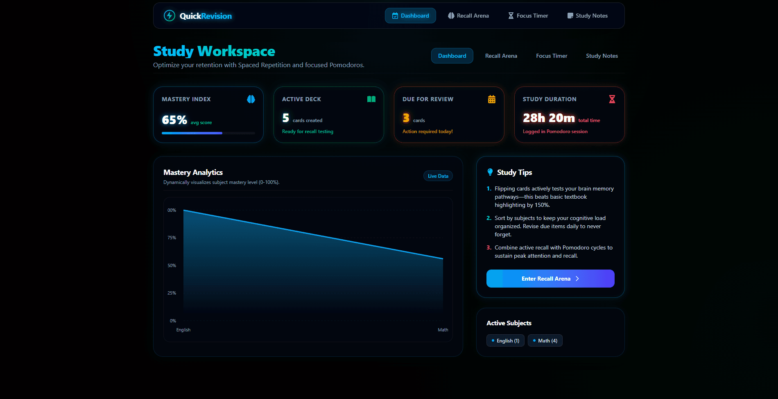Click the chevron arrow on Enter Recall Arena
The height and width of the screenshot is (399, 778).
pos(577,279)
